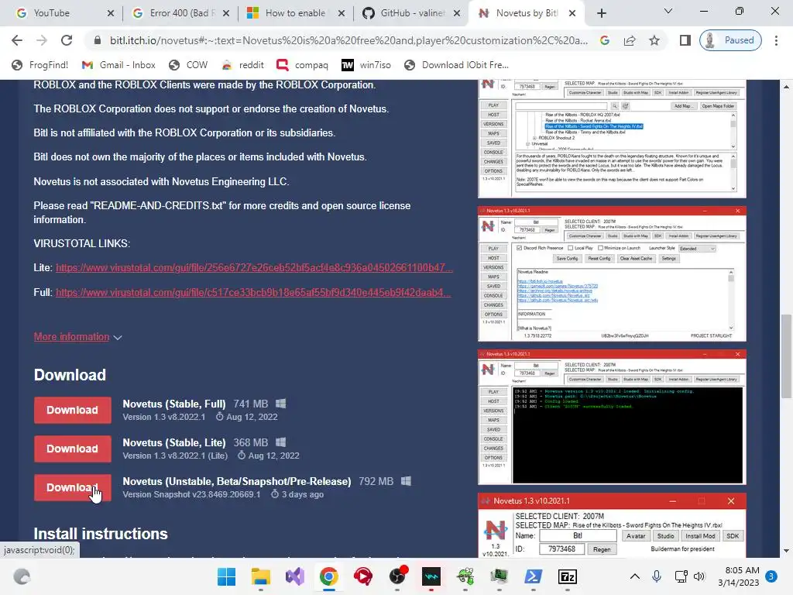
Task: Expand the tab search dropdown
Action: pos(668,11)
